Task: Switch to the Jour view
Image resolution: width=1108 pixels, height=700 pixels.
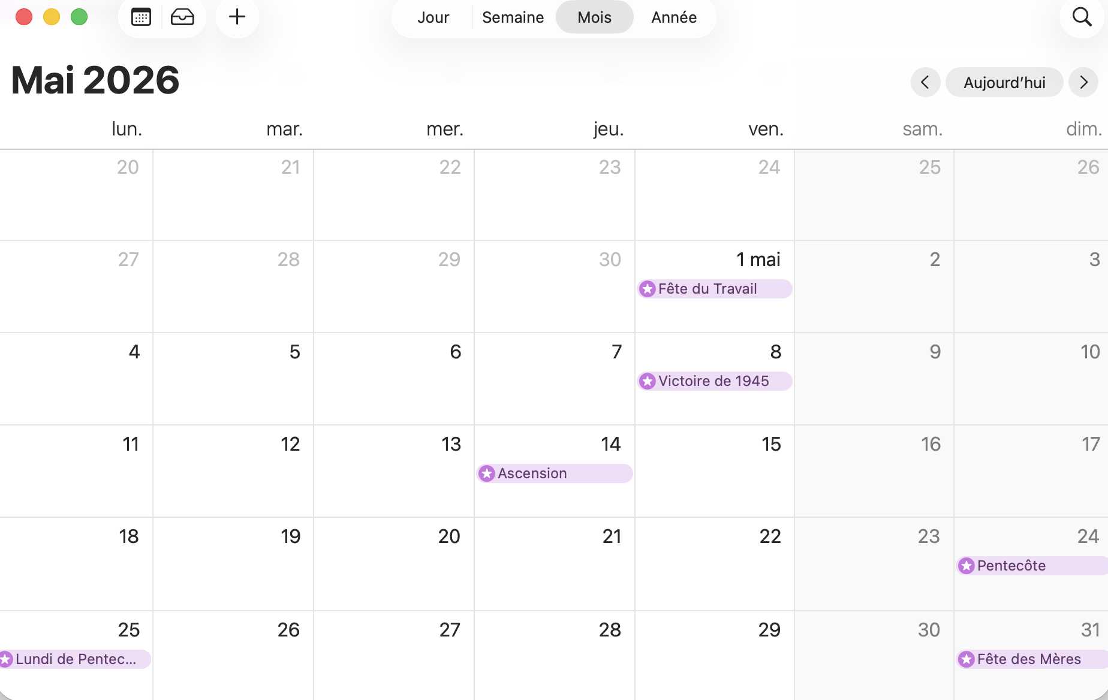Action: 433,17
